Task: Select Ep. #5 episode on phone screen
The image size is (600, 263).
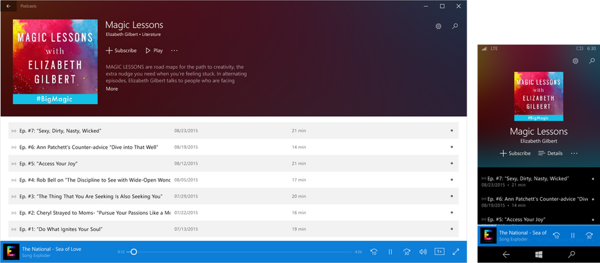Action: click(x=539, y=220)
